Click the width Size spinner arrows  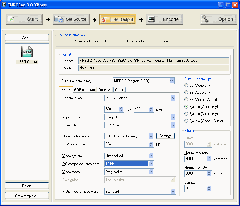click(x=121, y=109)
